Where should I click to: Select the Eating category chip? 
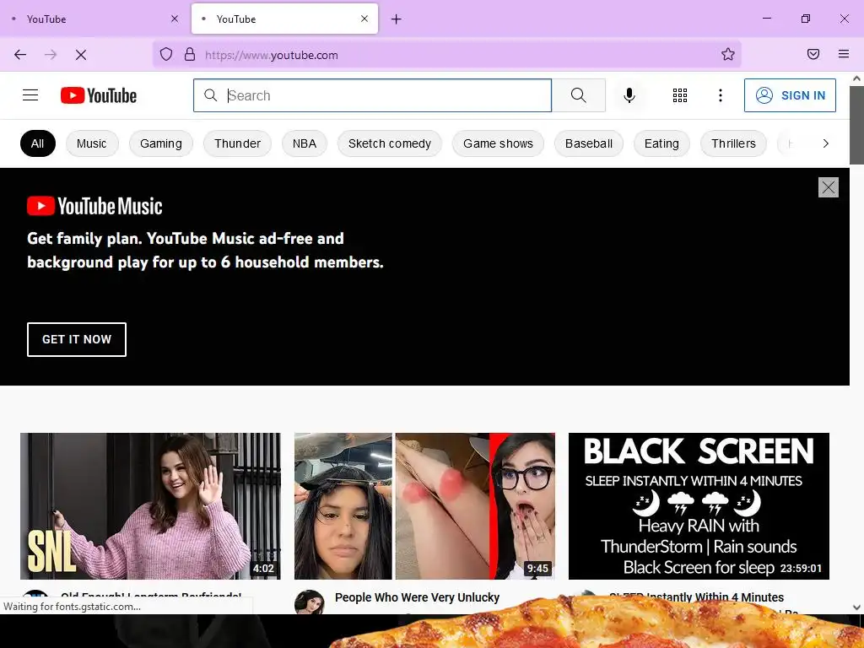click(x=661, y=143)
